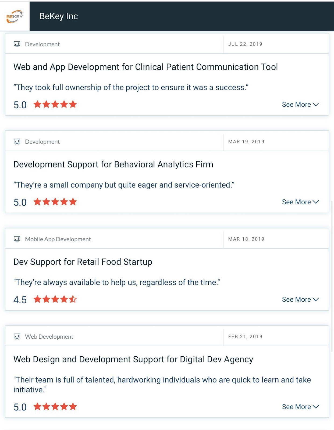This screenshot has height=430, width=334.
Task: Click the stars on Behavioral Analytics review
Action: click(x=55, y=202)
